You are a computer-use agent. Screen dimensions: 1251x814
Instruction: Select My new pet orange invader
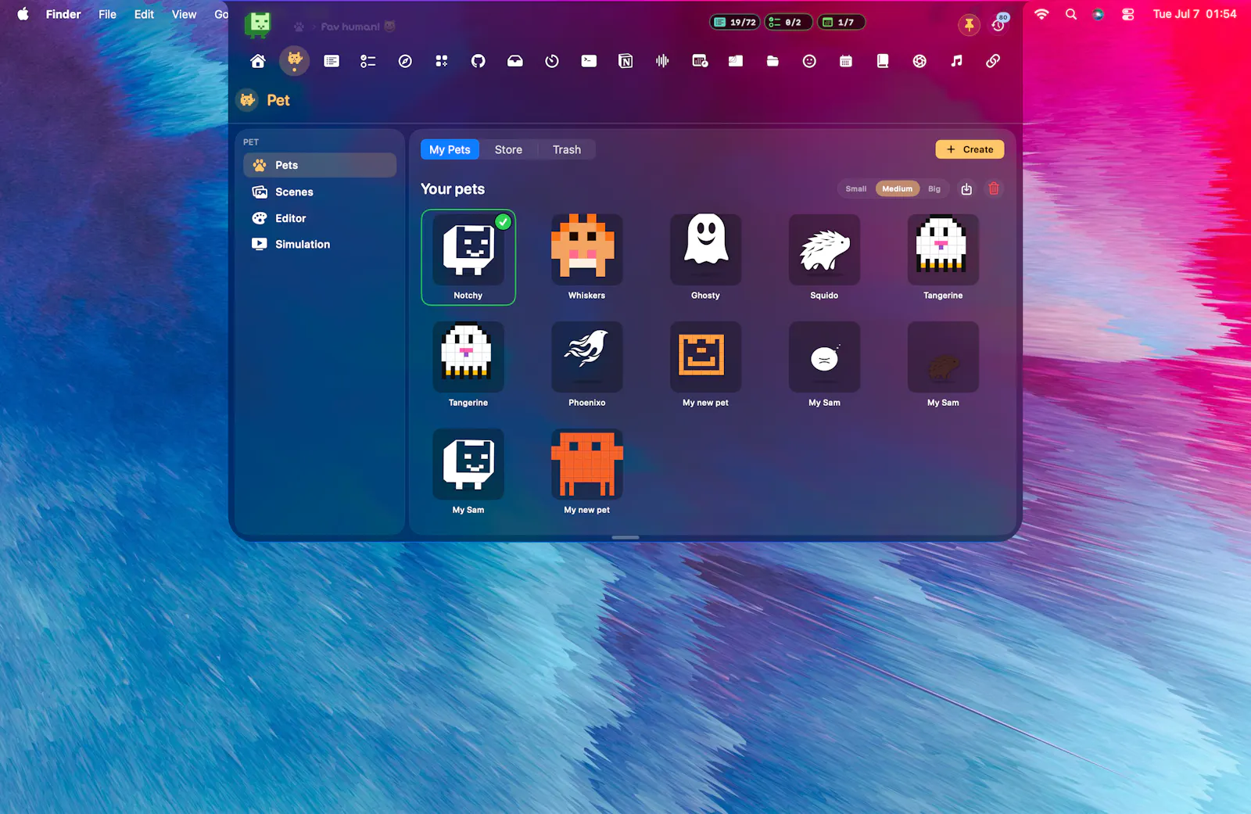[587, 472]
